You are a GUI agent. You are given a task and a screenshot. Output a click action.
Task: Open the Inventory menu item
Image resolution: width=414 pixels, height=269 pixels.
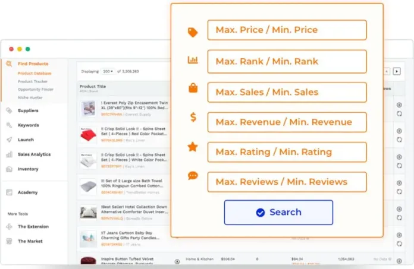(x=28, y=169)
